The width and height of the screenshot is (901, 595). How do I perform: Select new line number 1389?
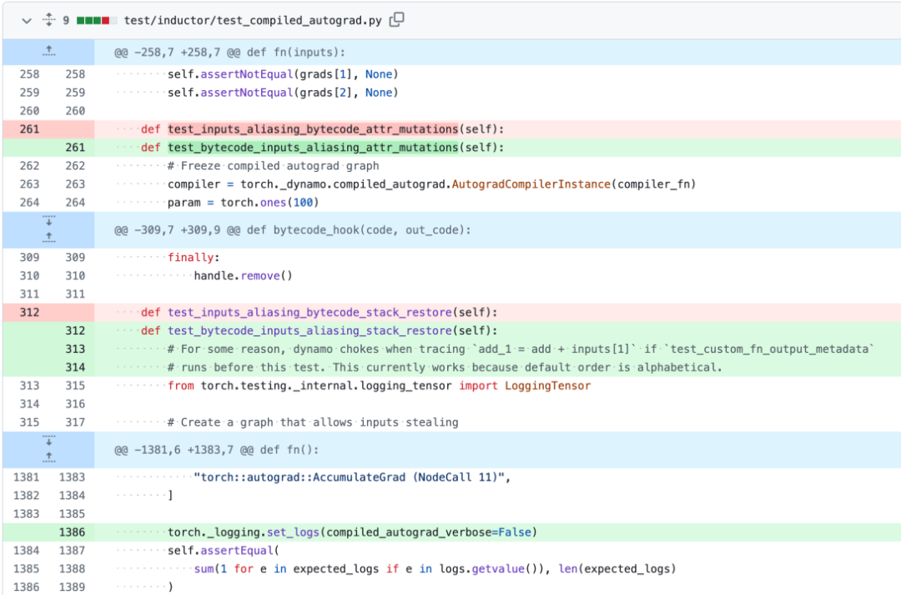72,587
